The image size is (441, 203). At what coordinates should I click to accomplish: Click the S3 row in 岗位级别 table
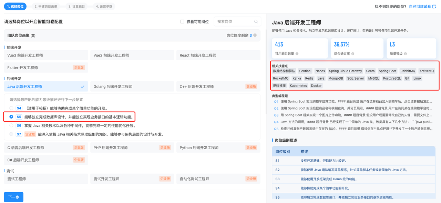(x=354, y=179)
